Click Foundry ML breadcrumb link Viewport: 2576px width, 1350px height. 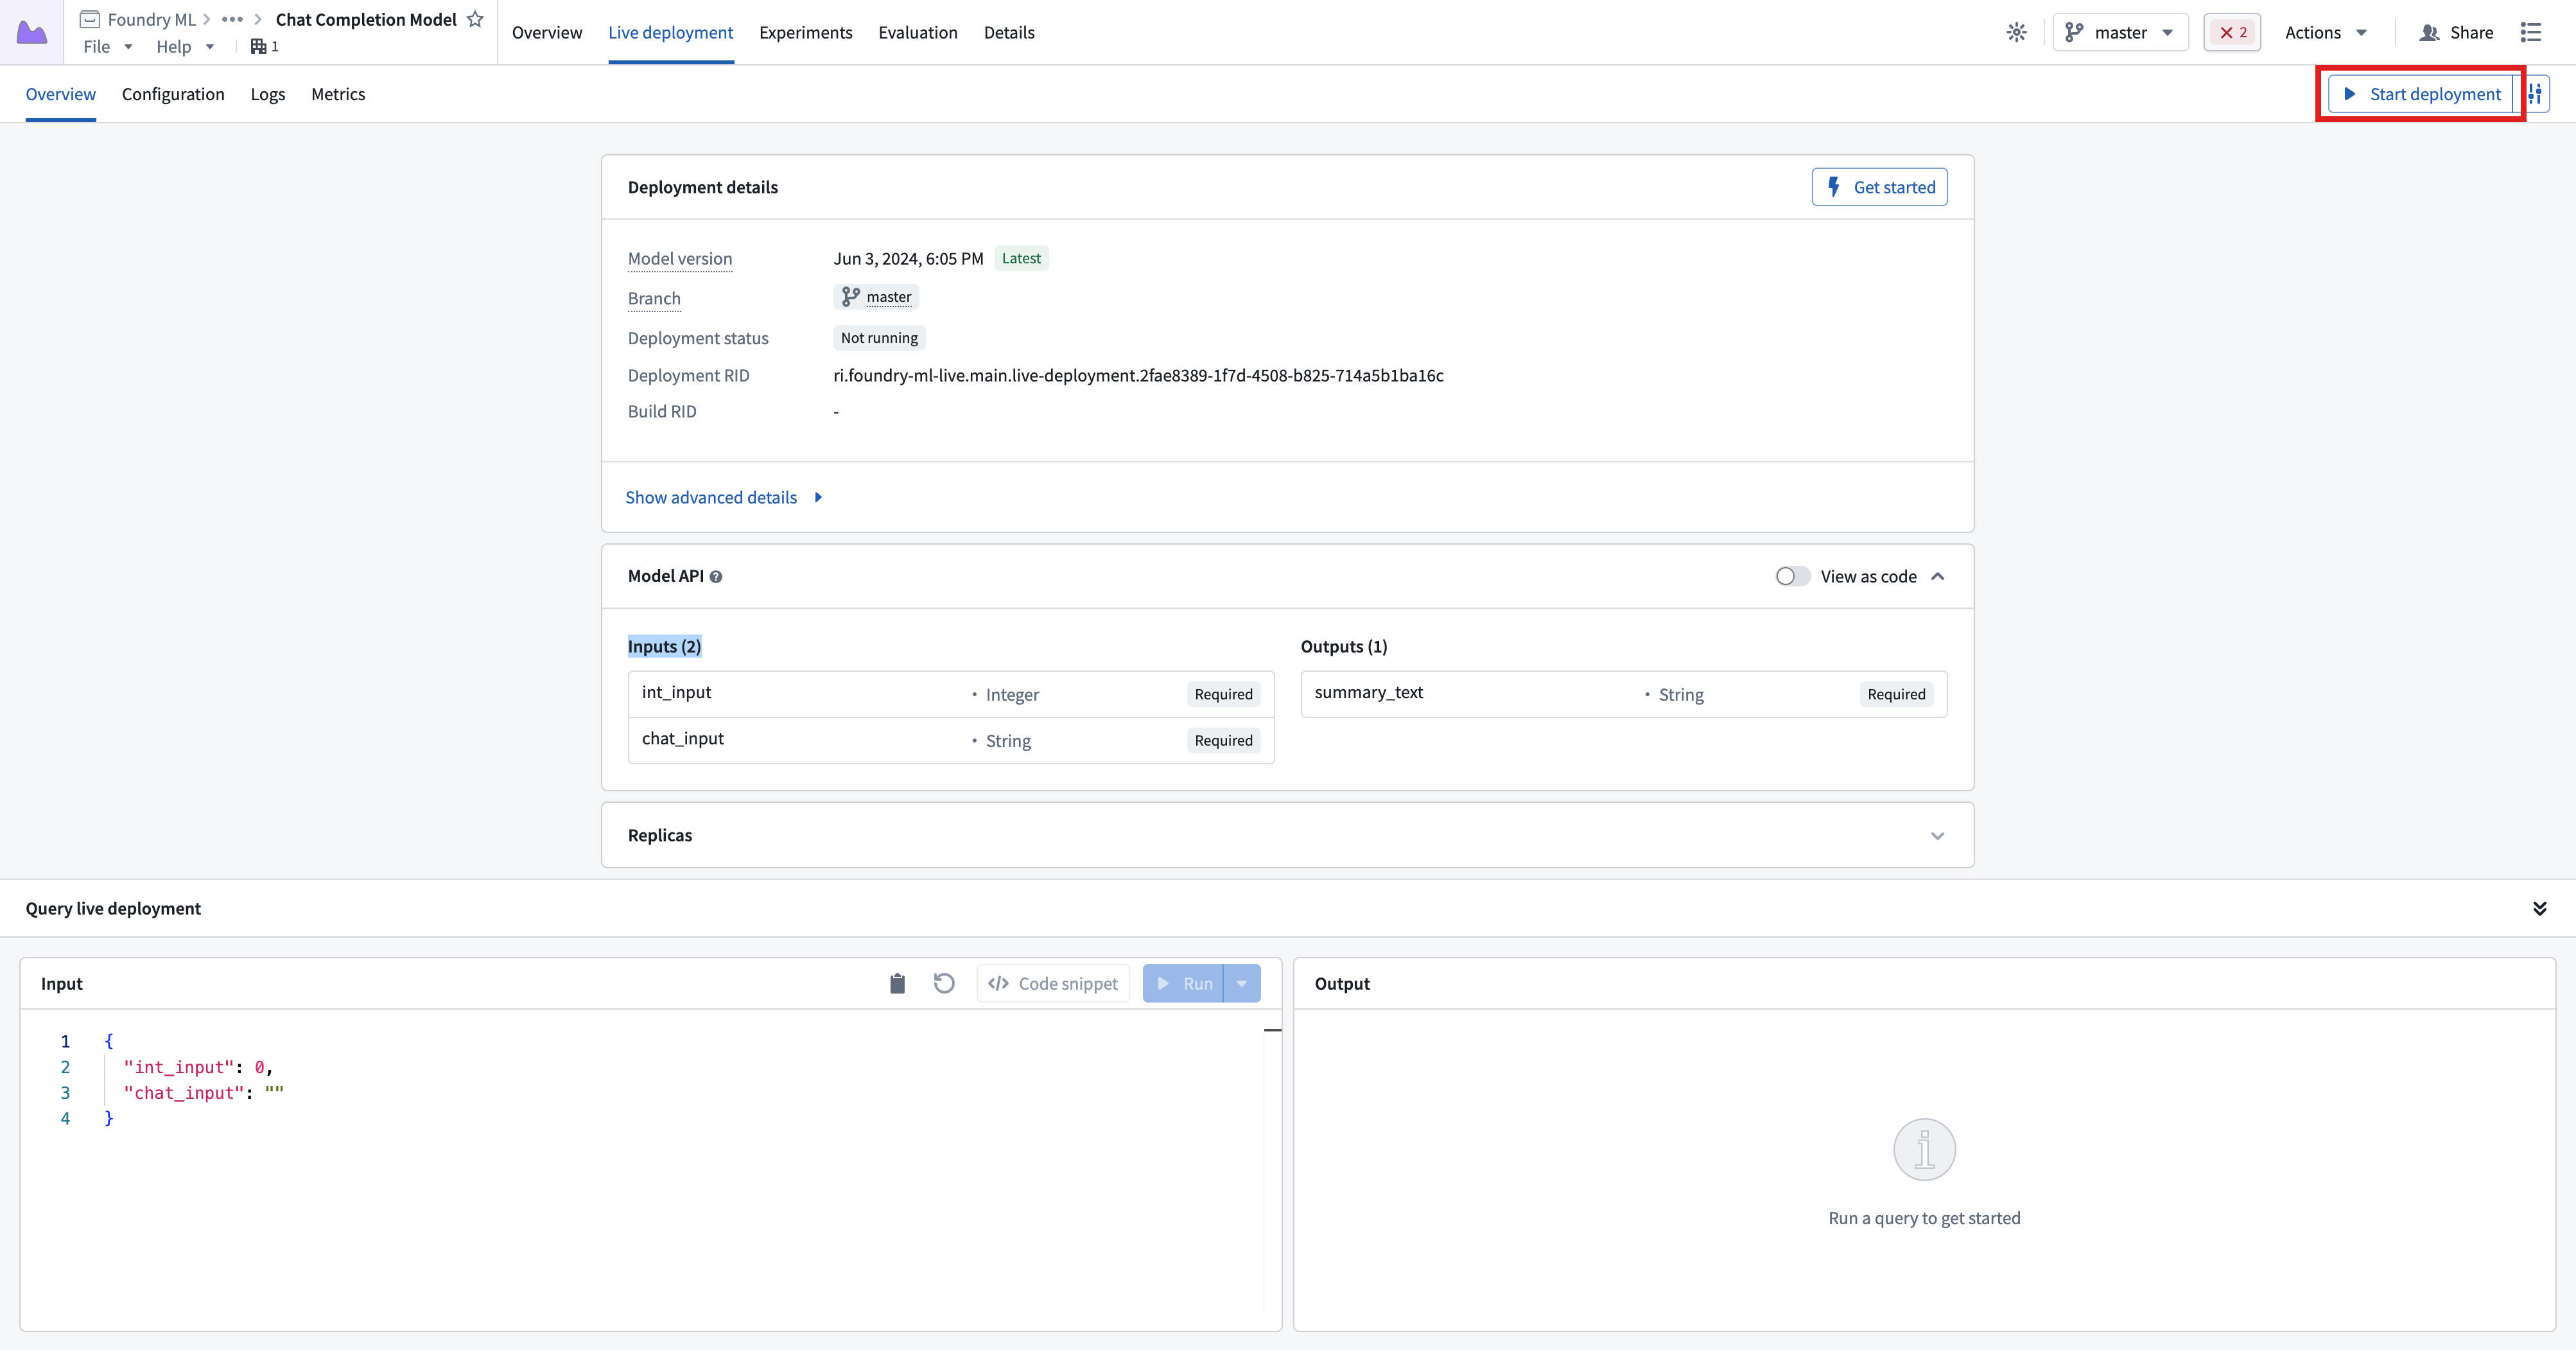tap(152, 19)
